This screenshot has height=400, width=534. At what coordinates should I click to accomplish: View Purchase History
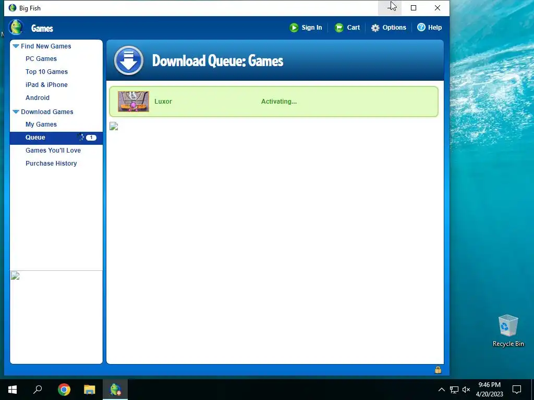(51, 163)
